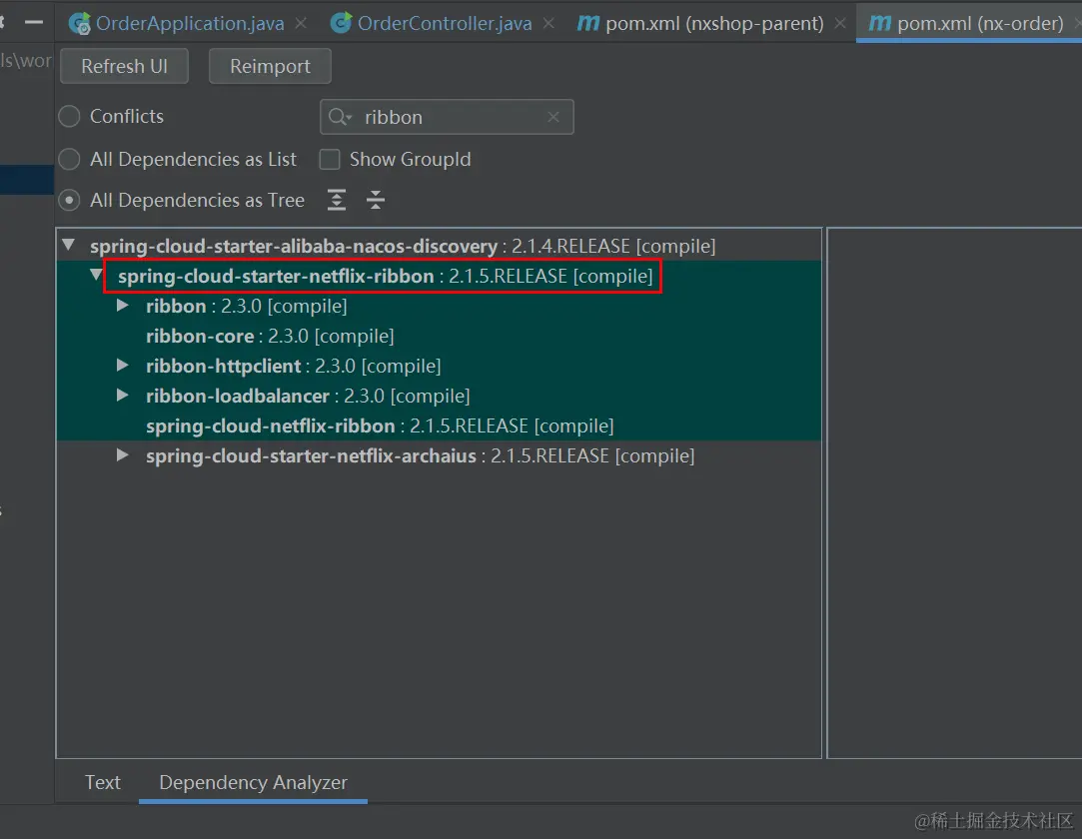Select ribbon-core : 2.3.0 row

[x=439, y=336]
